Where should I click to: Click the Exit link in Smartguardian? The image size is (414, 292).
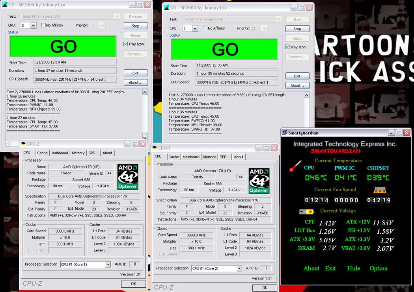(x=330, y=268)
